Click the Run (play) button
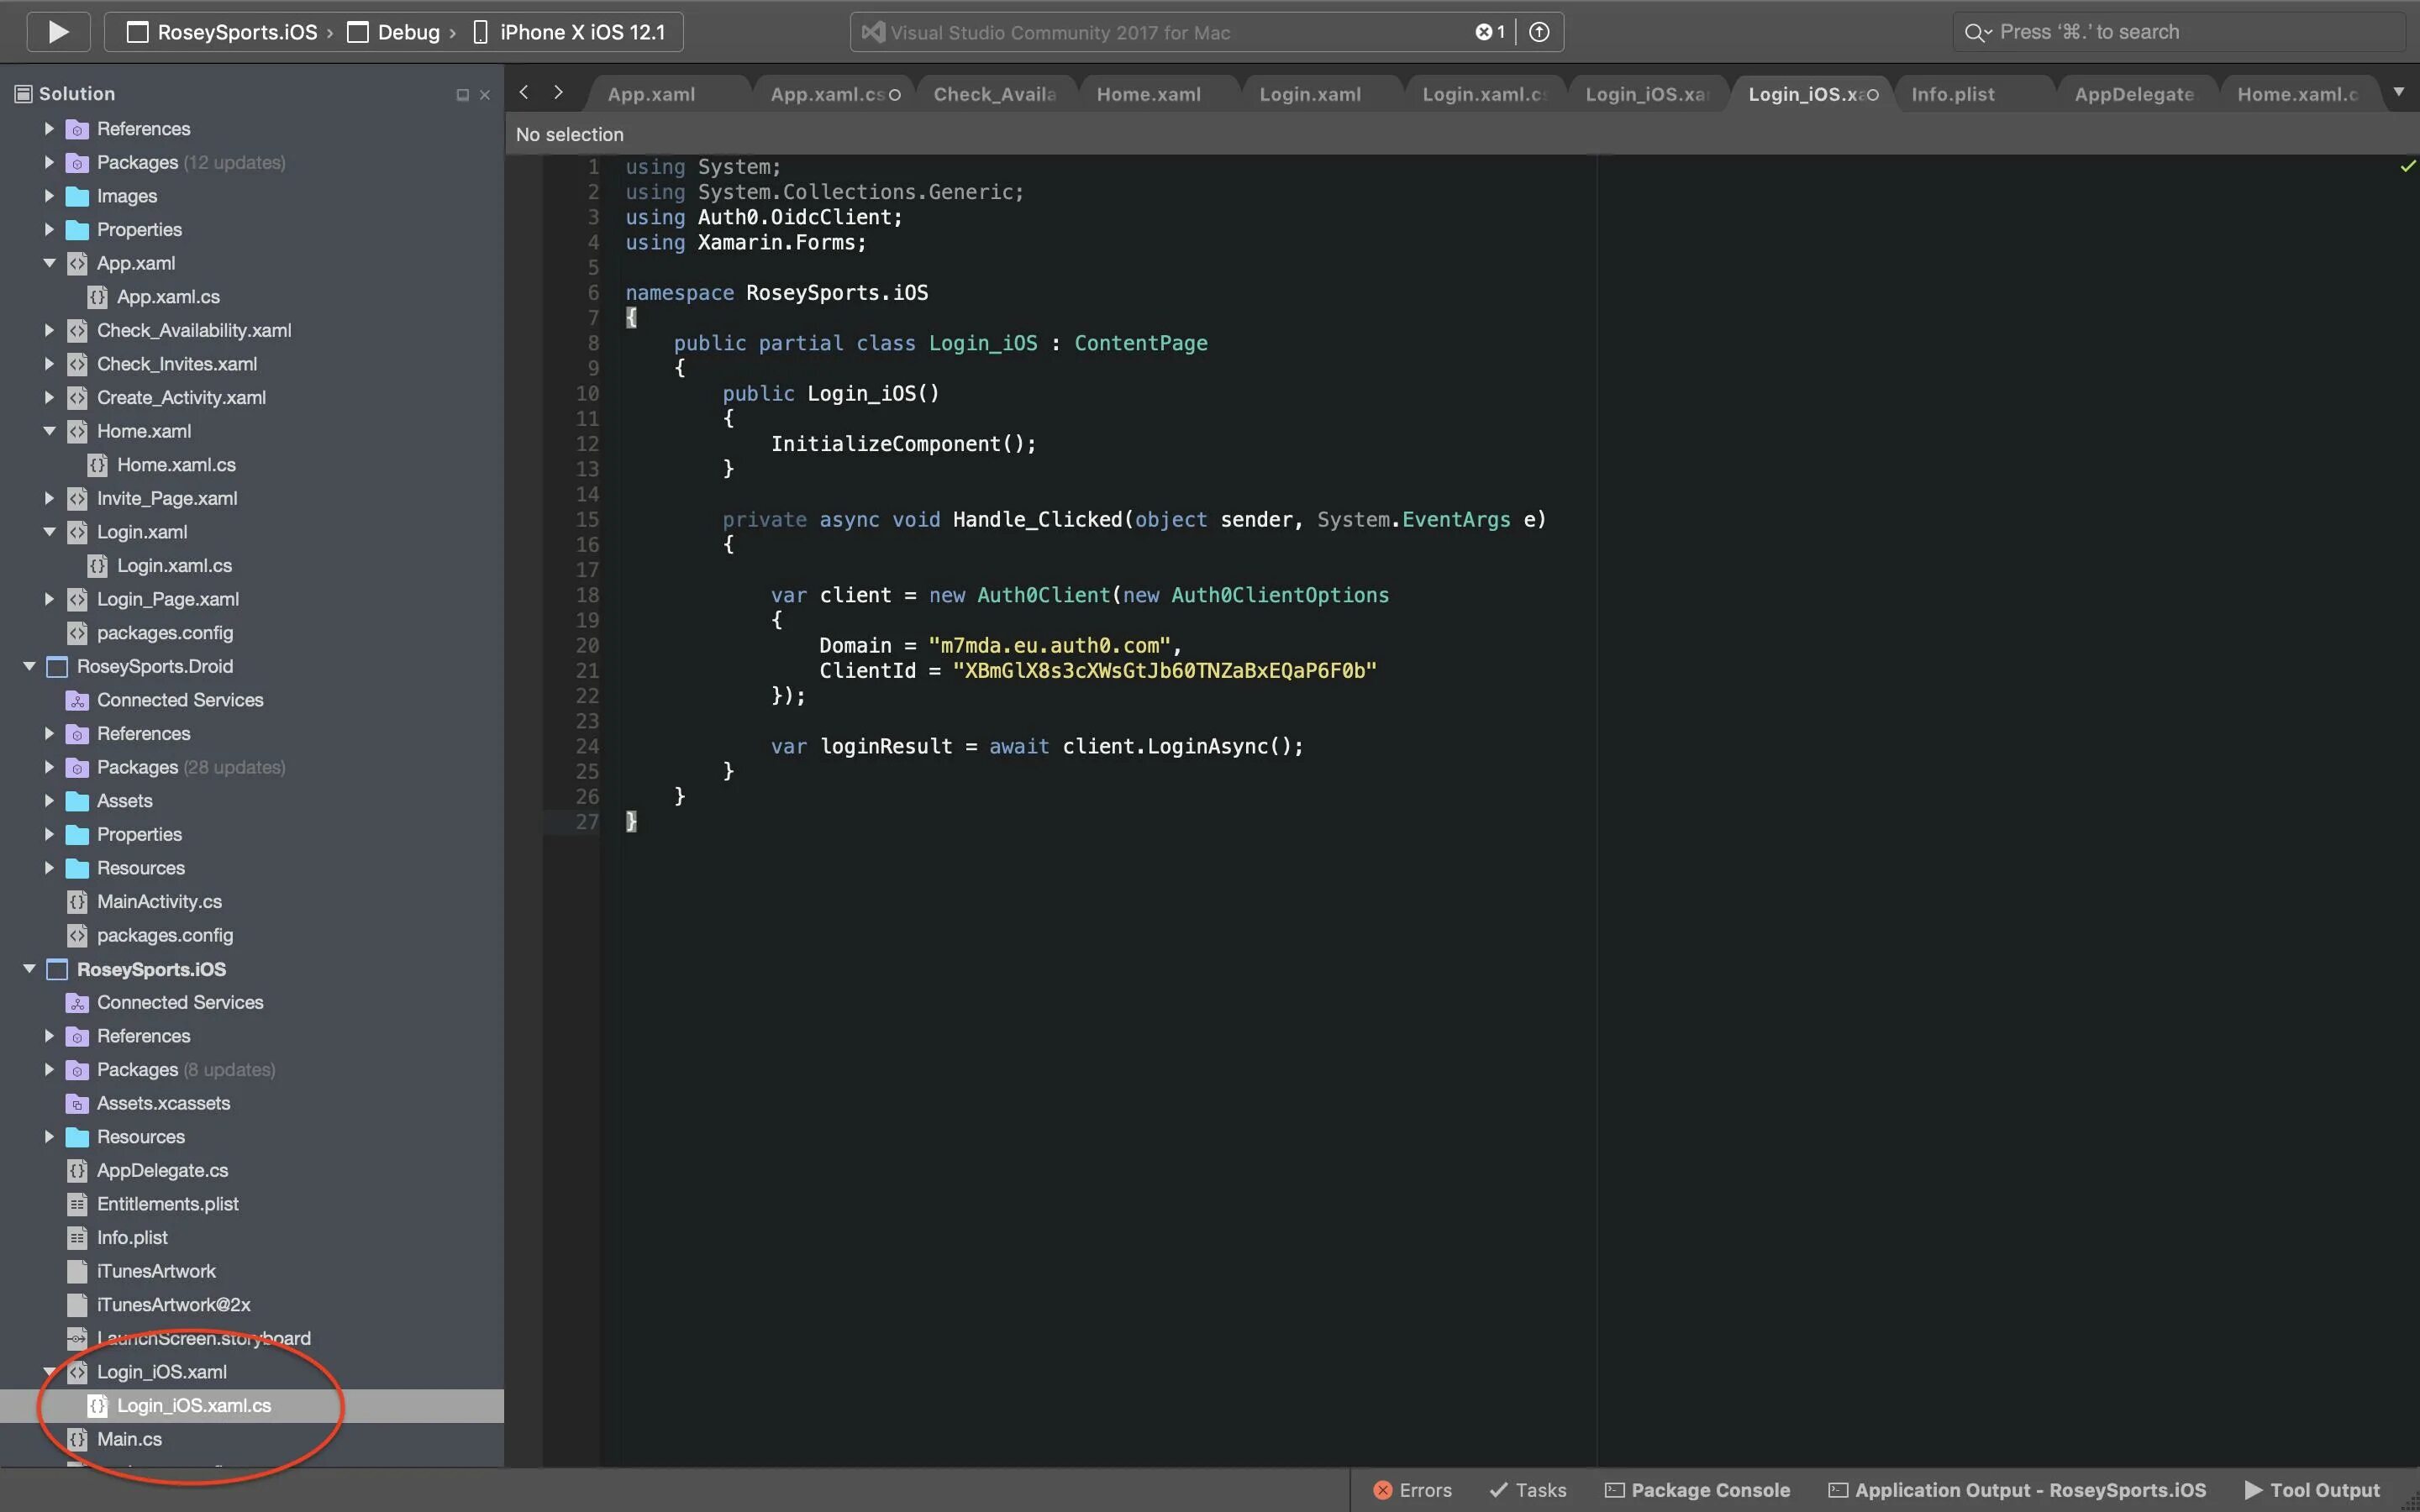Viewport: 2420px width, 1512px height. click(58, 32)
